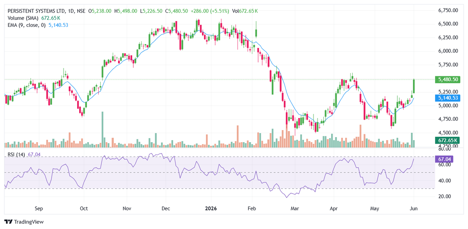Click the 4,750.00 price axis label

click(x=448, y=119)
